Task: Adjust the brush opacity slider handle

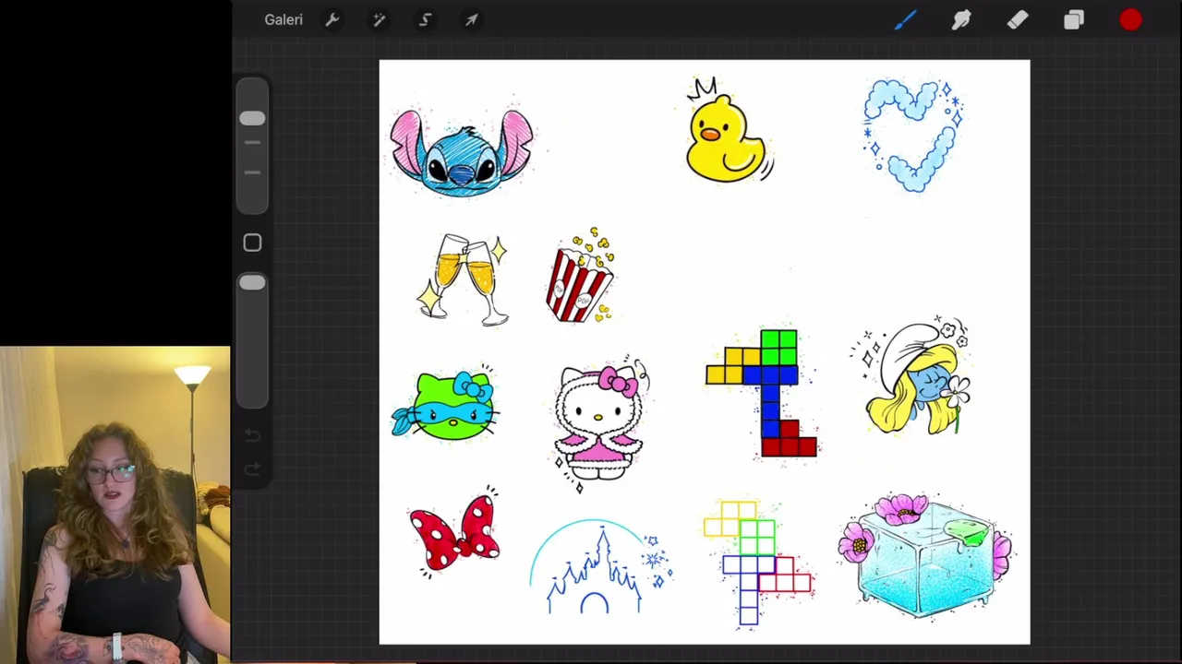Action: click(252, 283)
